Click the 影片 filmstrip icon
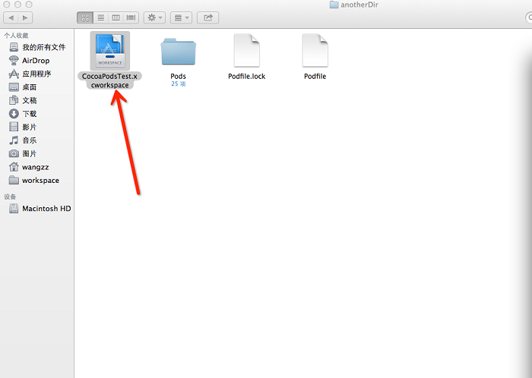 pos(14,127)
